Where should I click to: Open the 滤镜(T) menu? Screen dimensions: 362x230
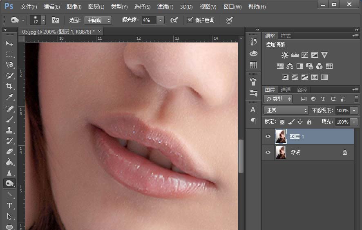coord(165,7)
